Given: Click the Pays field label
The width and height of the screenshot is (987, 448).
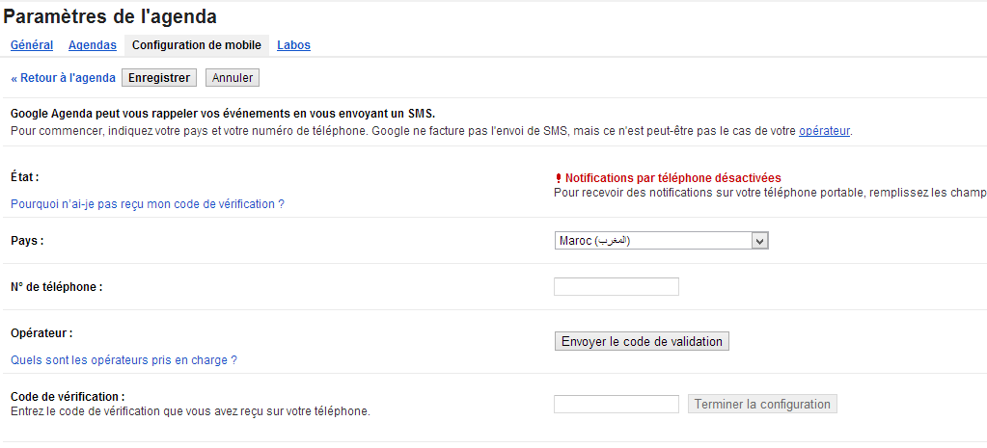Looking at the screenshot, I should (x=28, y=241).
